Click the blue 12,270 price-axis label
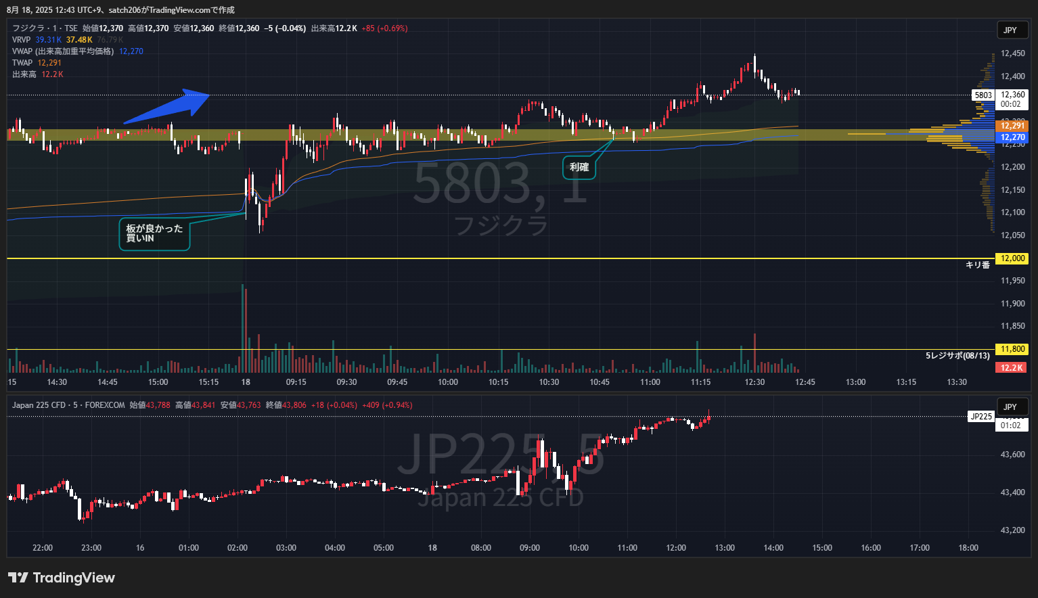Image resolution: width=1038 pixels, height=598 pixels. point(1012,137)
